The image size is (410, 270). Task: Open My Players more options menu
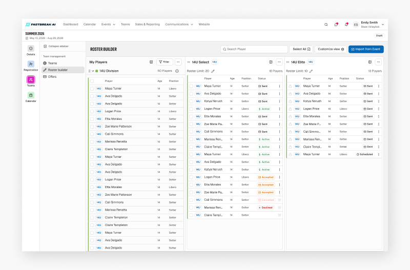click(178, 62)
